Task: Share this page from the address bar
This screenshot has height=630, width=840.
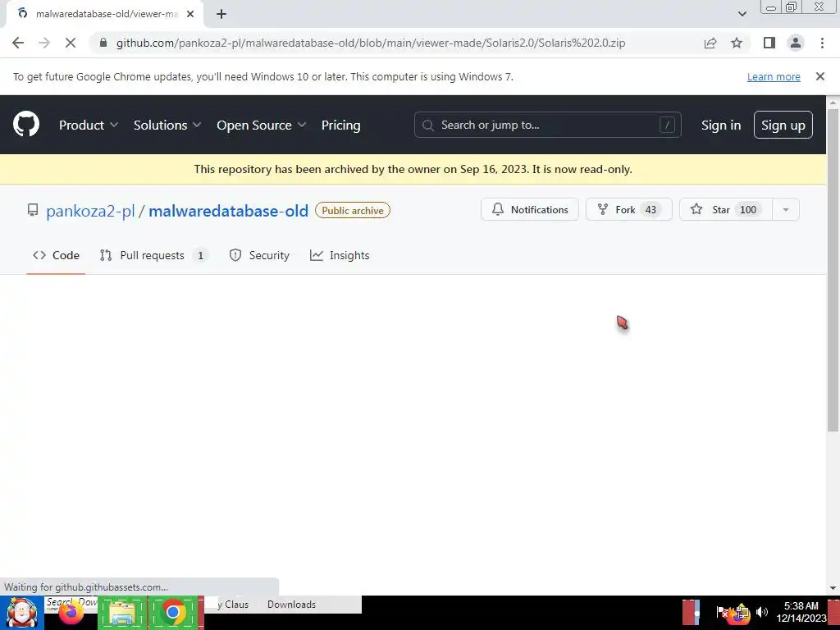Action: point(710,43)
